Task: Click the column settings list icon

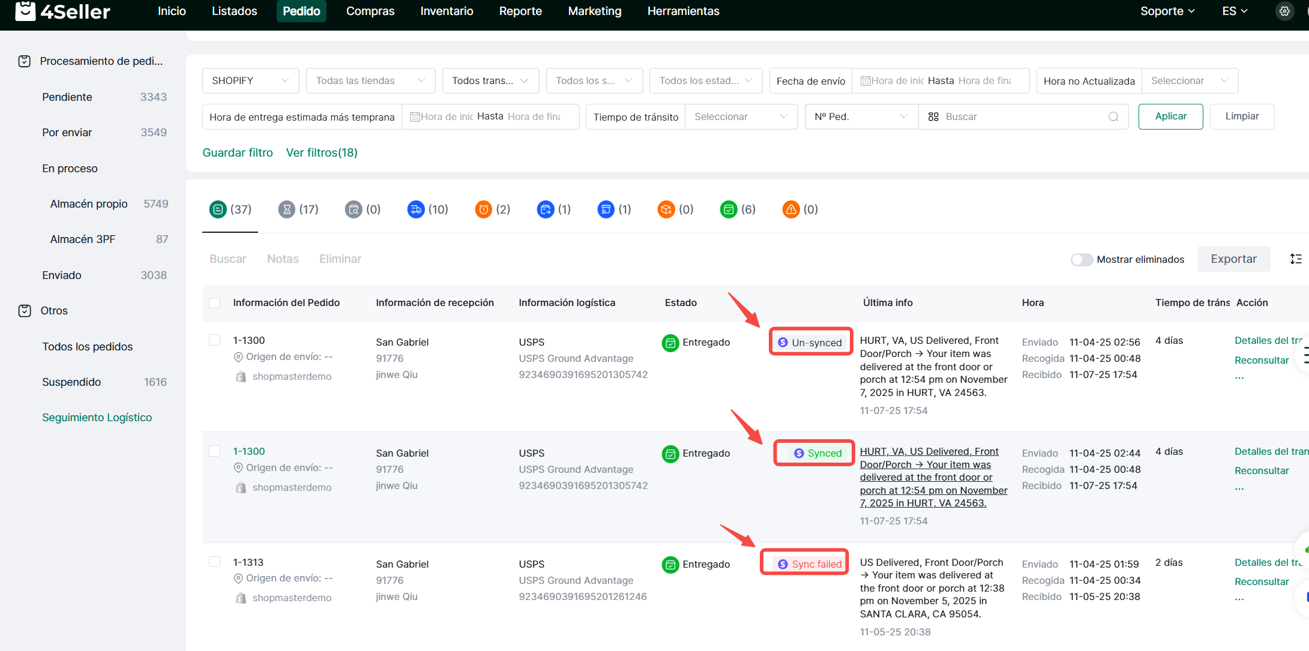Action: 1296,259
